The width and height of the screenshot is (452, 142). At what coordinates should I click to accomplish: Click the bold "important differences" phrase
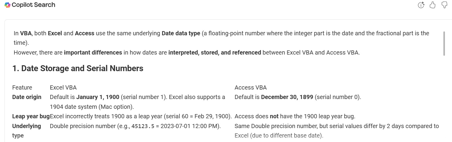coord(93,53)
